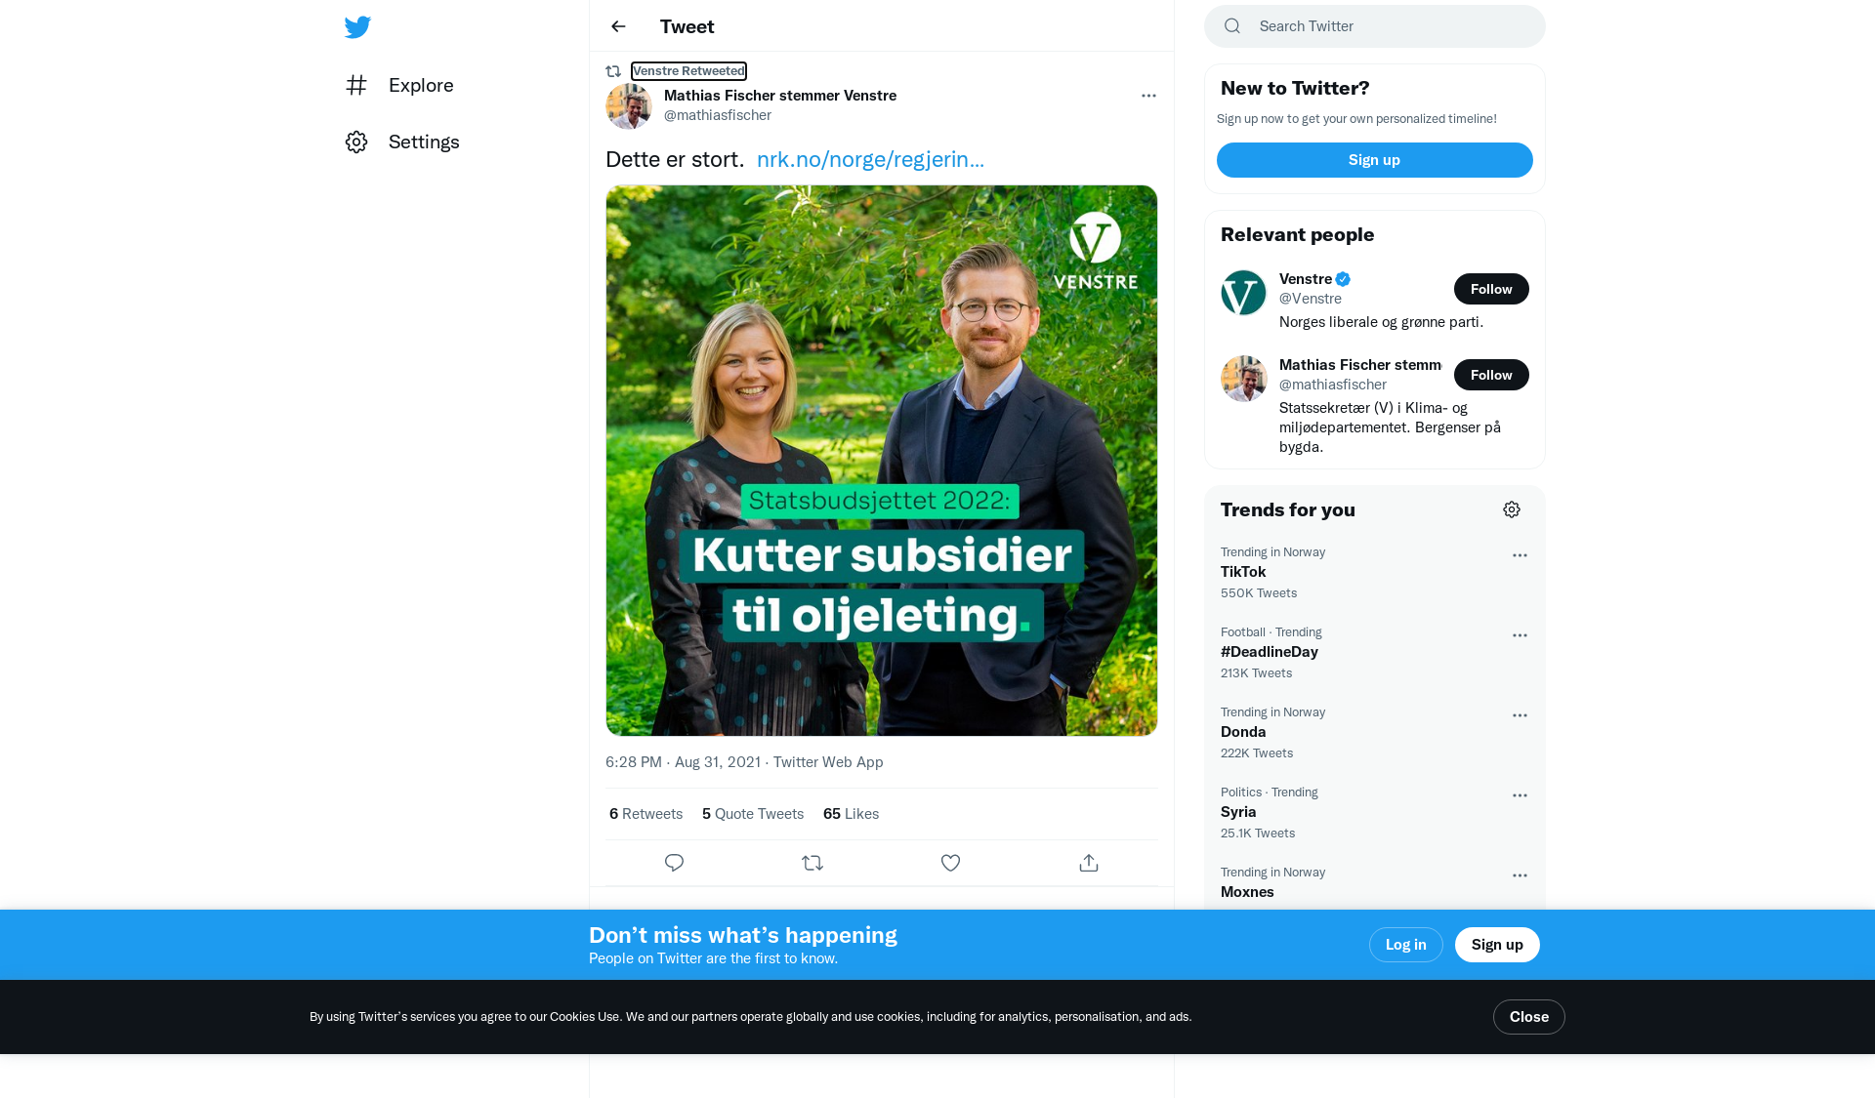This screenshot has height=1098, width=1875.
Task: Click the Twitter bird logo
Action: 357,26
